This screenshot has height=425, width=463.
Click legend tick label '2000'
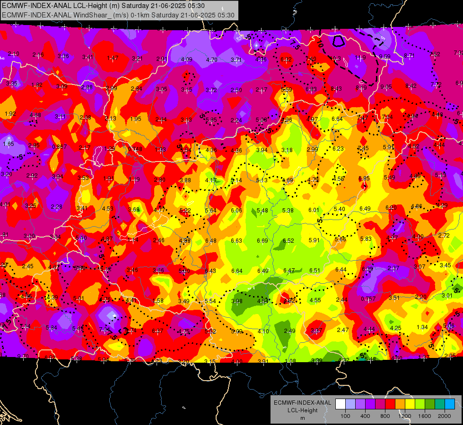445,416
